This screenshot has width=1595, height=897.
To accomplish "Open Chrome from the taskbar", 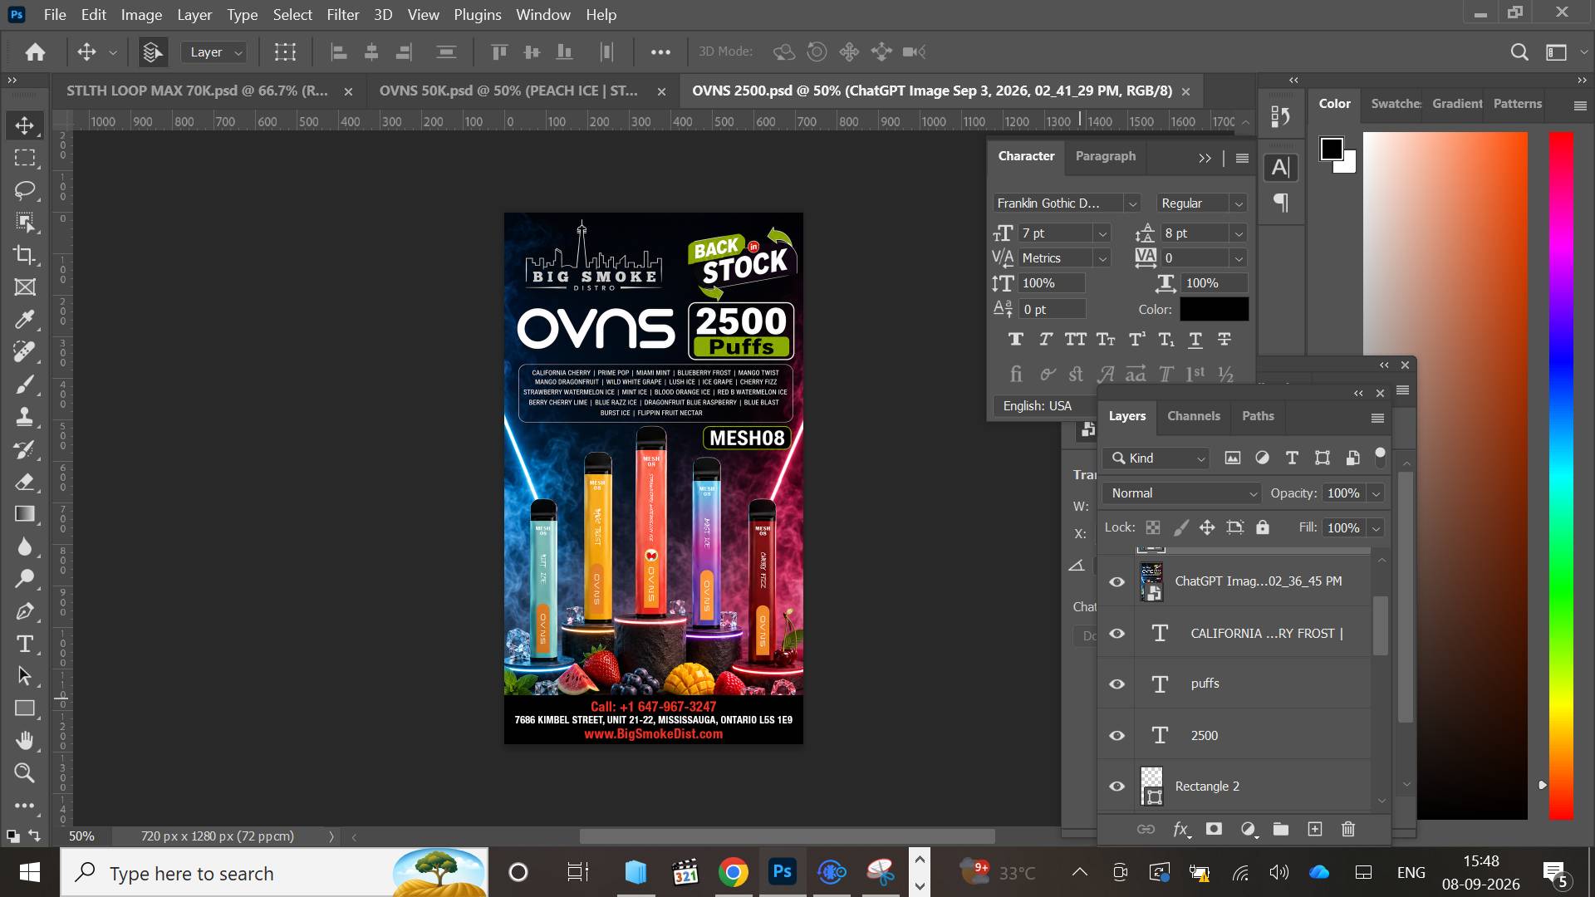I will [733, 872].
